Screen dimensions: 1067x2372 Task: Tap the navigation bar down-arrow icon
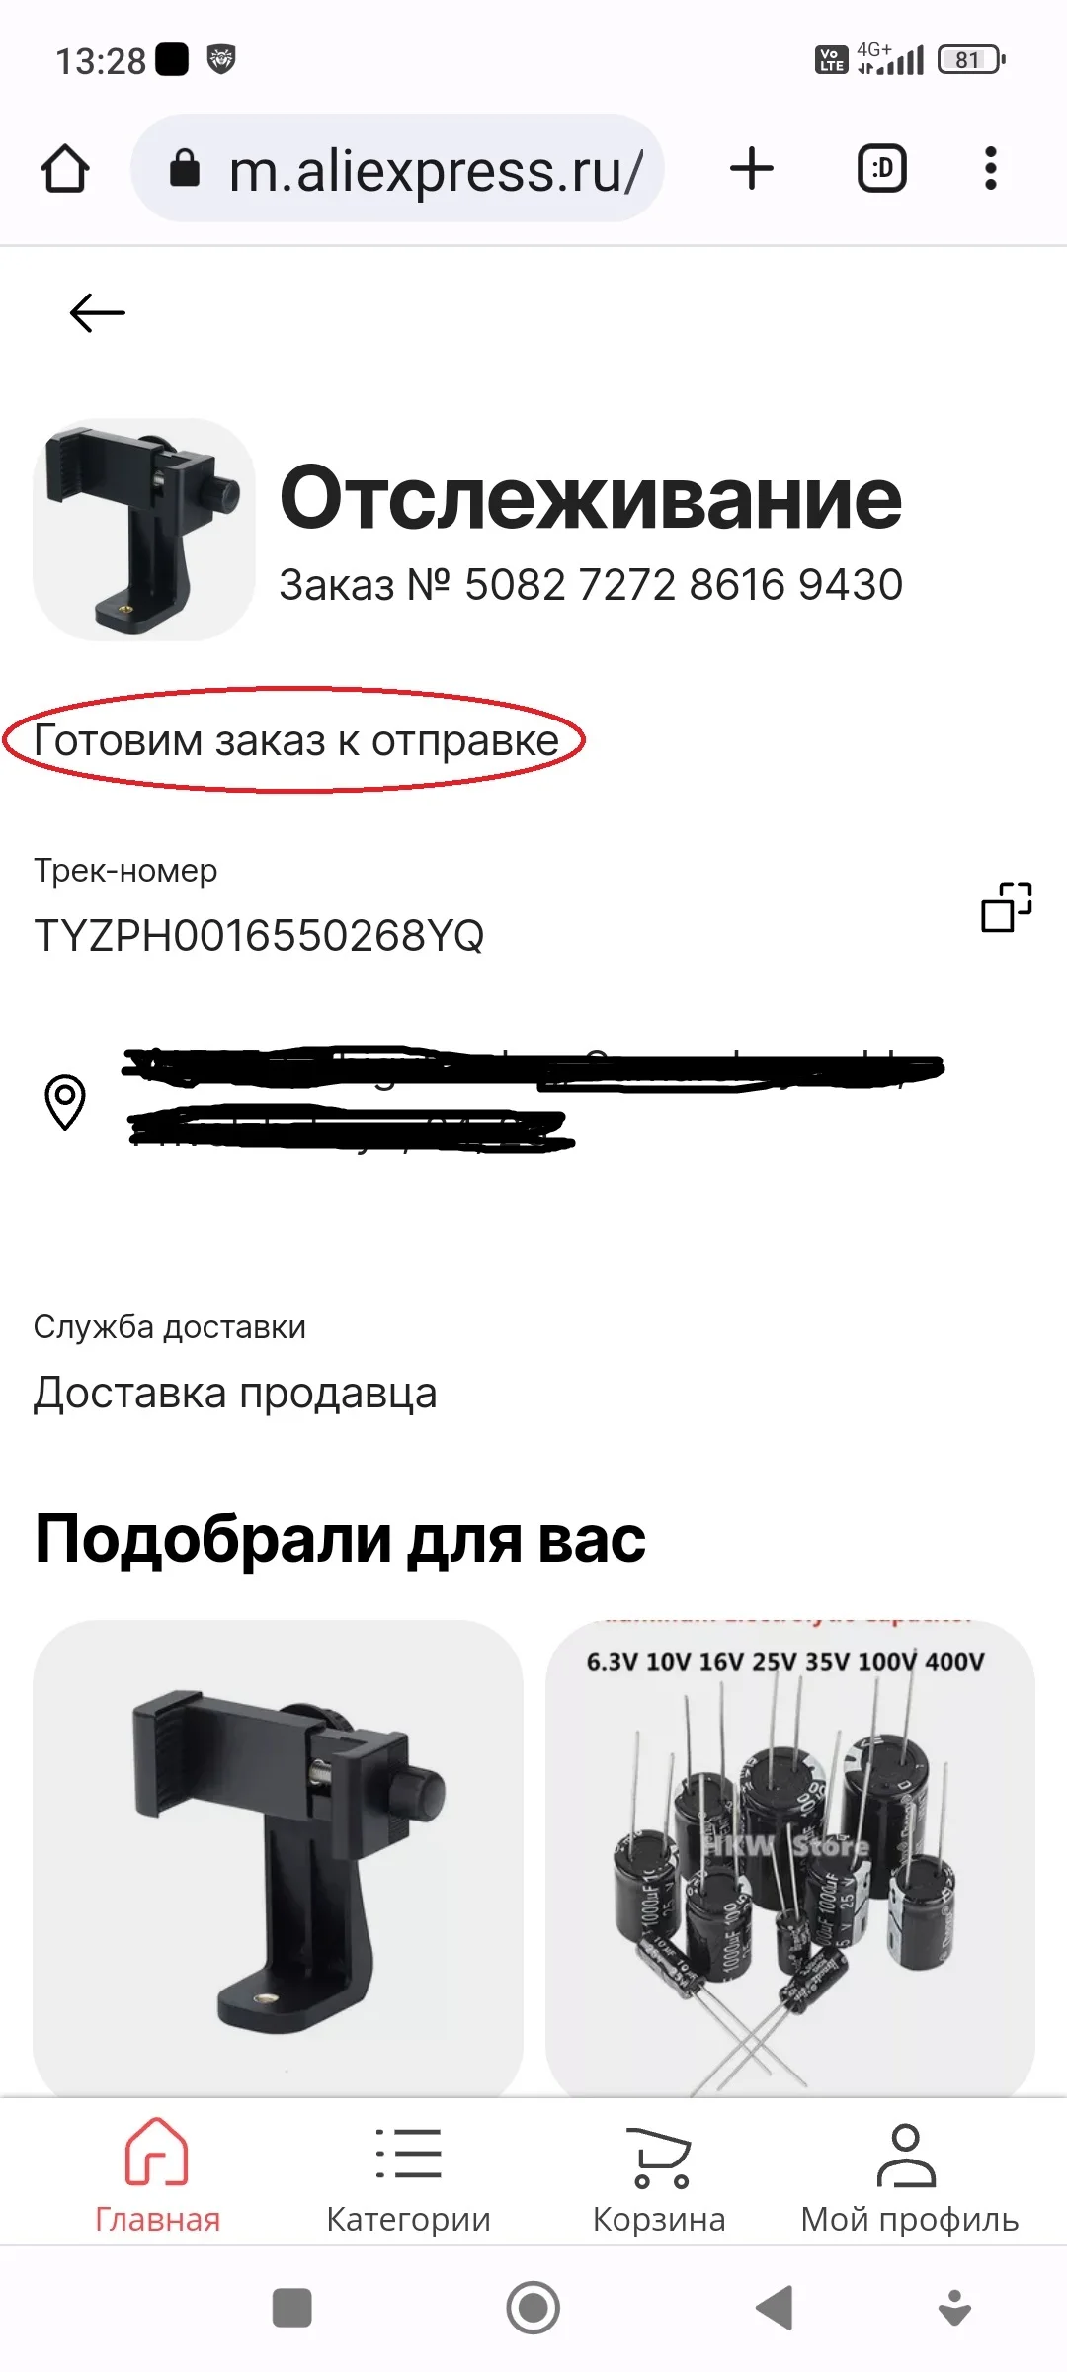pyautogui.click(x=954, y=2308)
